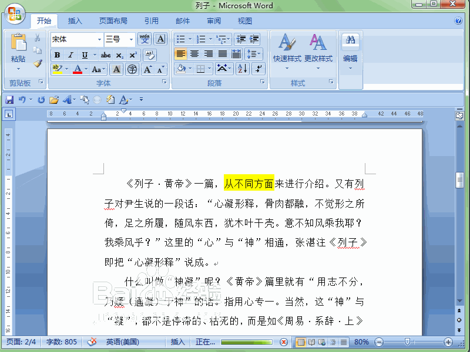The height and width of the screenshot is (352, 470).
Task: Click the Save icon on Quick Access Toolbar
Action: pyautogui.click(x=9, y=99)
